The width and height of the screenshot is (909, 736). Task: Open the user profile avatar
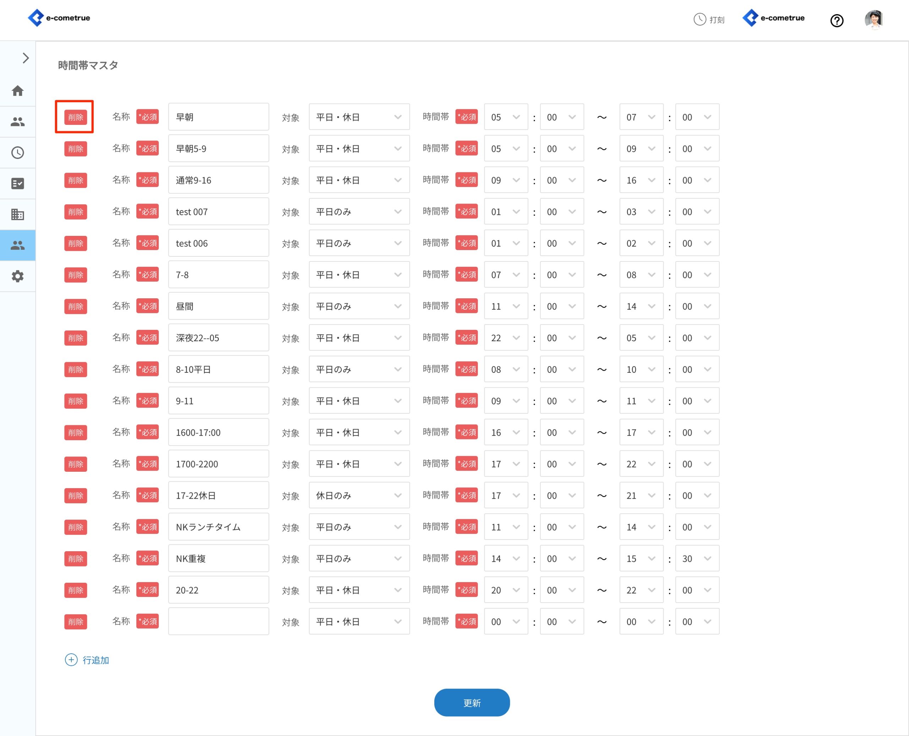[873, 20]
